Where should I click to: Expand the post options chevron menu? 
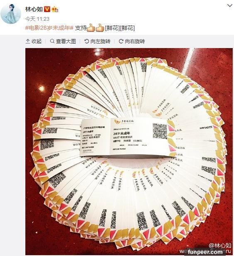pos(230,6)
